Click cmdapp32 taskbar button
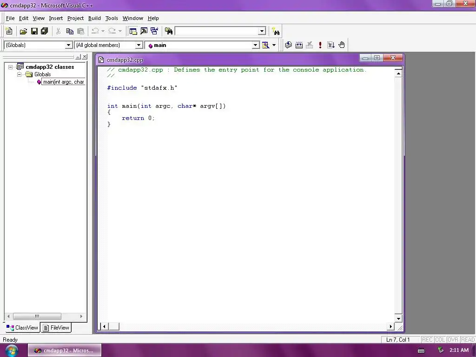The image size is (476, 357). (x=65, y=350)
